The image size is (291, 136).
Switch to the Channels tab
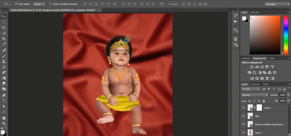[x=255, y=84]
